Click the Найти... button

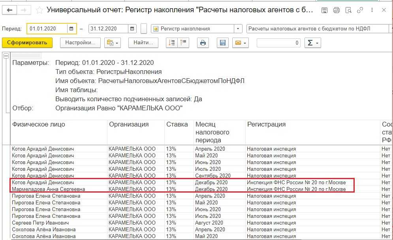coord(143,43)
